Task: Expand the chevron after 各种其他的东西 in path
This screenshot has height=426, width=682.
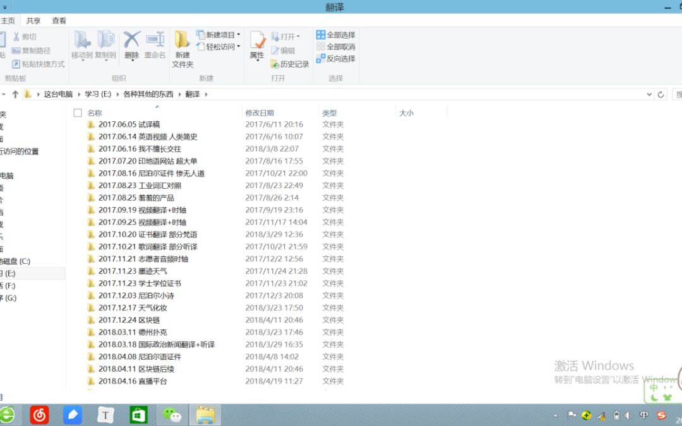Action: tap(179, 94)
